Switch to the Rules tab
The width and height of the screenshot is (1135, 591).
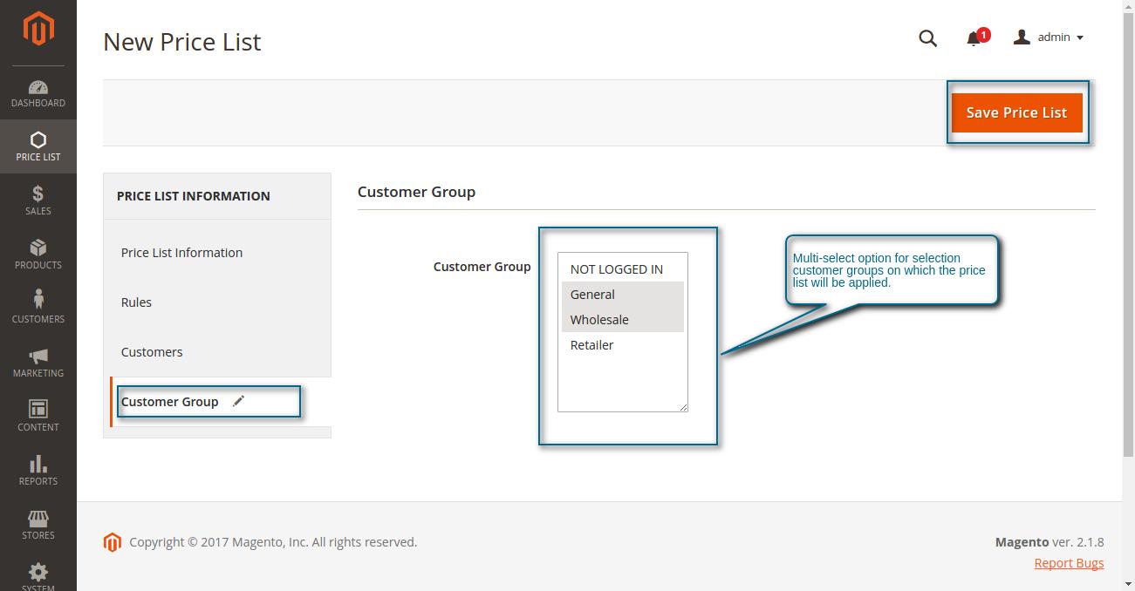tap(136, 302)
